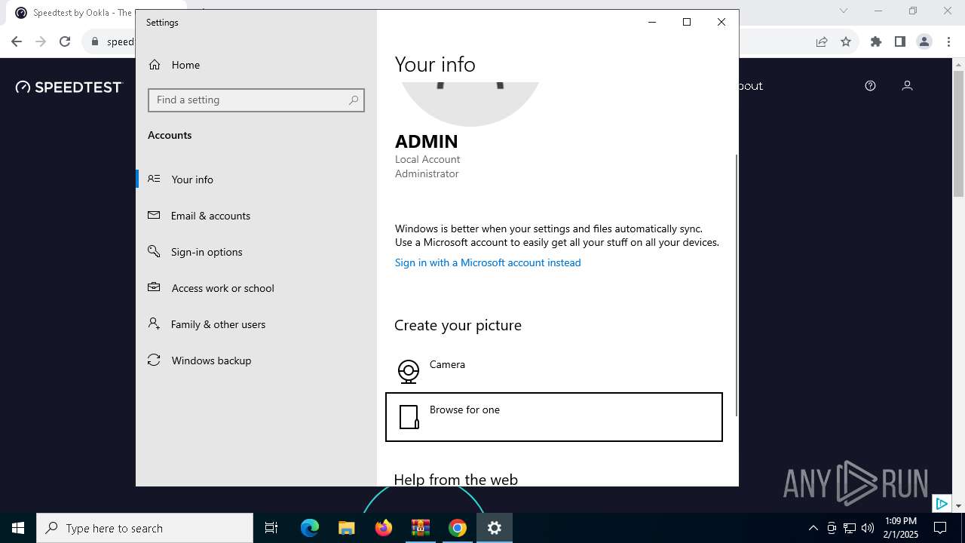Open Chrome extensions puzzle icon

(x=875, y=42)
